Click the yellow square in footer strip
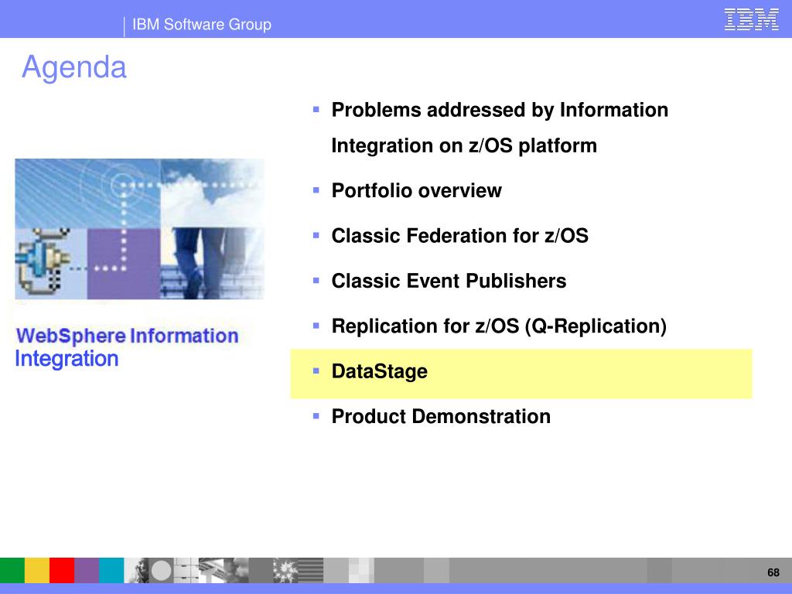 coord(37,570)
